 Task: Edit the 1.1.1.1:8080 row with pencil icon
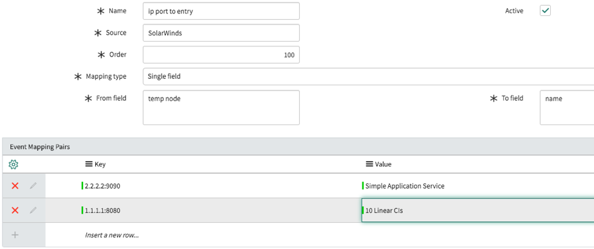33,210
